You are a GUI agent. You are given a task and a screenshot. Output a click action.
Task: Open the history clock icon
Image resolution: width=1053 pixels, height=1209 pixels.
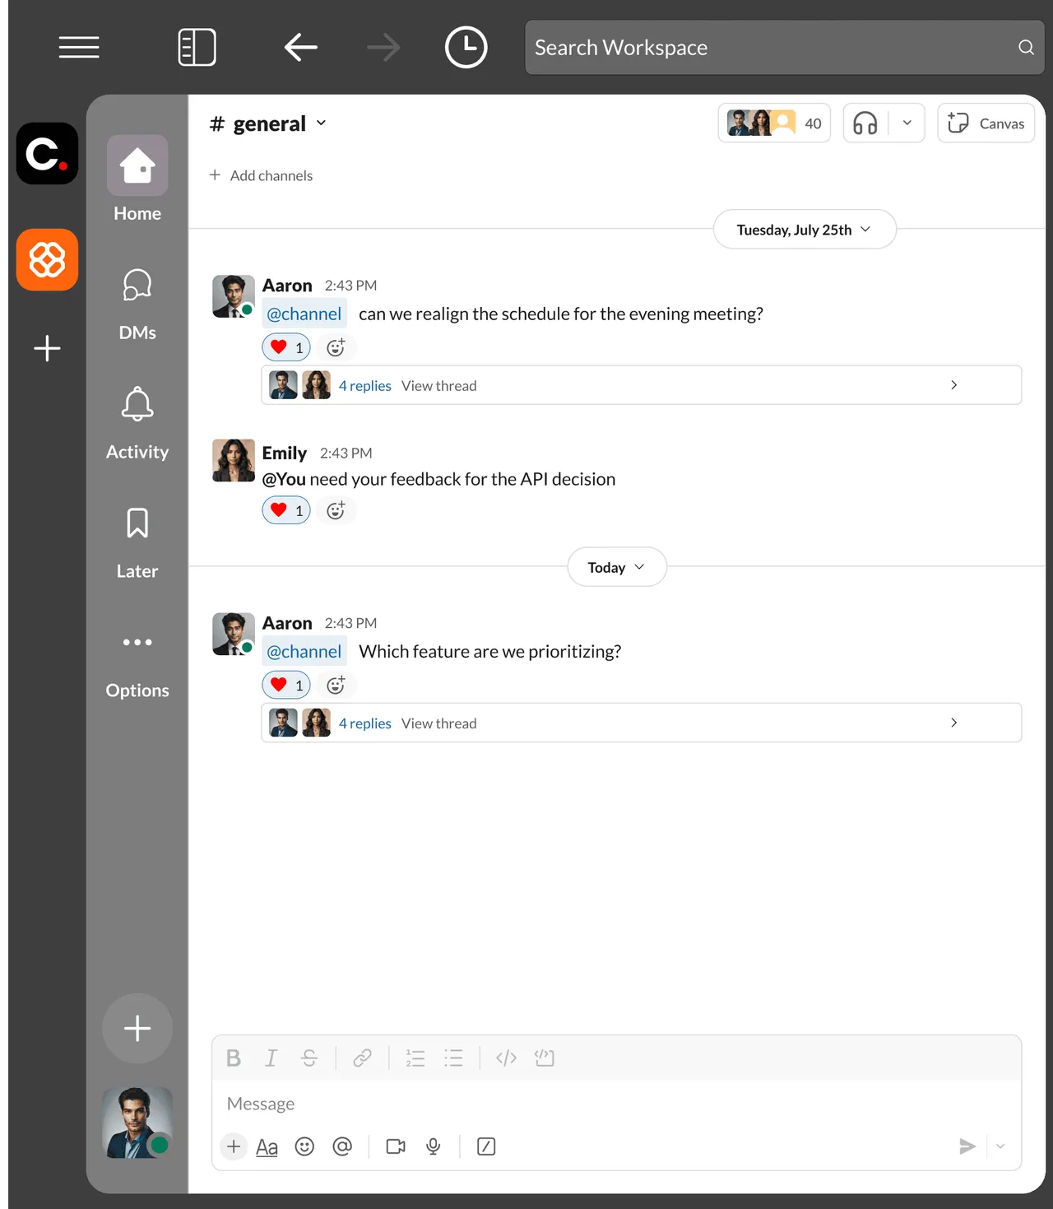click(x=466, y=48)
